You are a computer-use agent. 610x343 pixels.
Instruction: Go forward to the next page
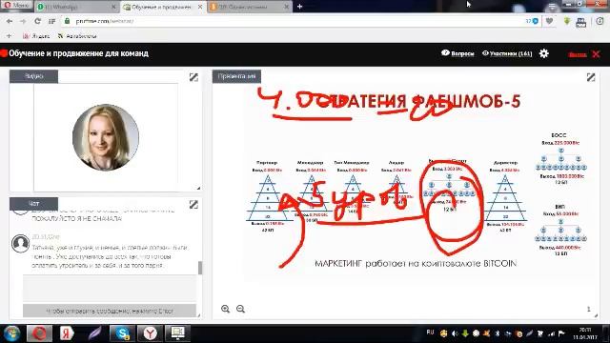click(x=23, y=21)
